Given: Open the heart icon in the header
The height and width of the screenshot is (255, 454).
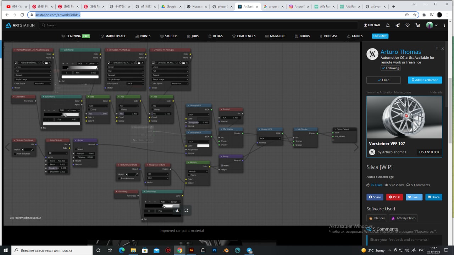Looking at the screenshot, I should (408, 25).
